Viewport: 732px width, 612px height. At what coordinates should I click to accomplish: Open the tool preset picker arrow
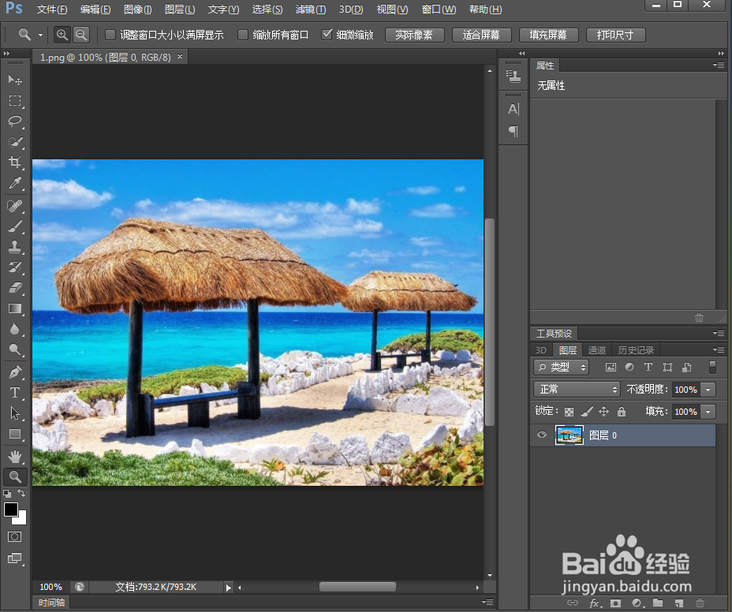(x=40, y=35)
